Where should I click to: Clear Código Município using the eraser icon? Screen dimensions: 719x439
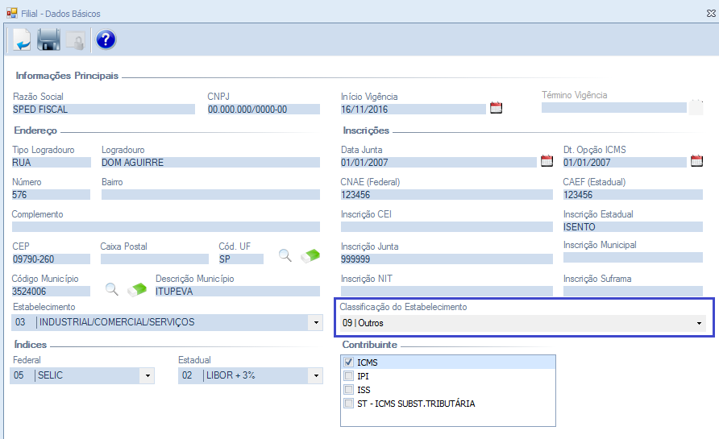pyautogui.click(x=137, y=288)
